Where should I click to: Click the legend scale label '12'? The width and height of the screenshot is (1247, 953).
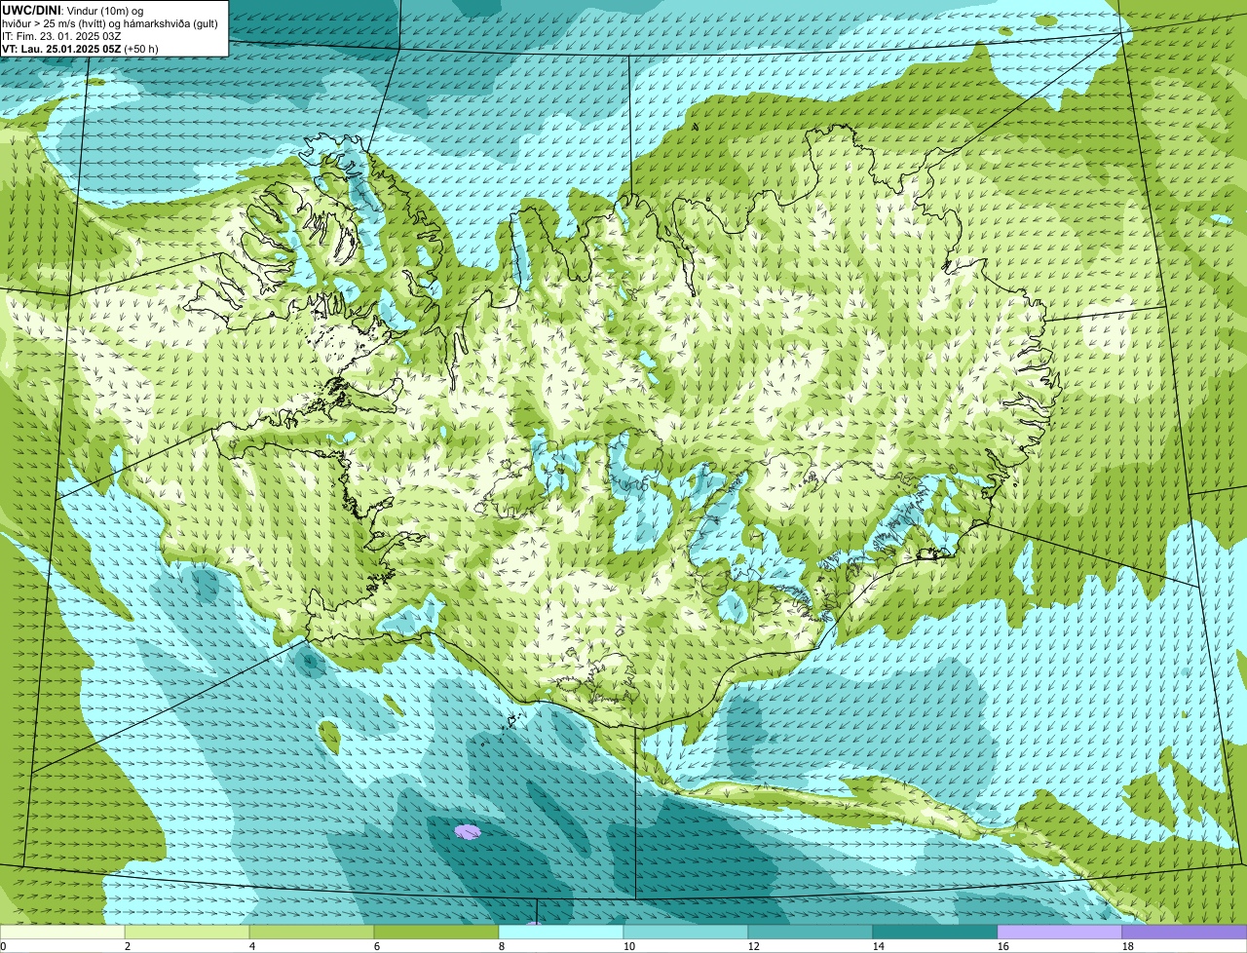pos(754,946)
